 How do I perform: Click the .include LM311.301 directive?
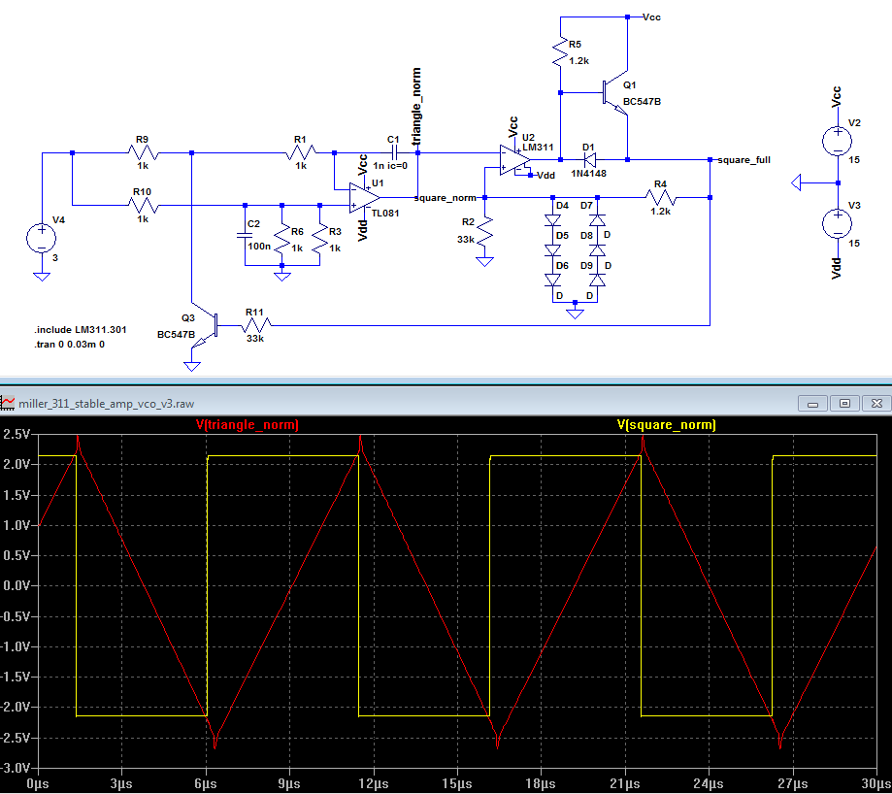81,330
